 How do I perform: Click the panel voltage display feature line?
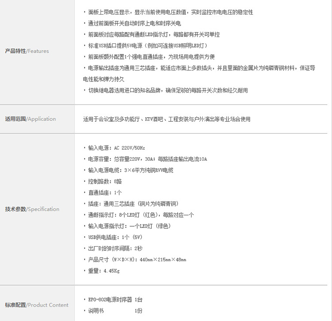coord(168,12)
